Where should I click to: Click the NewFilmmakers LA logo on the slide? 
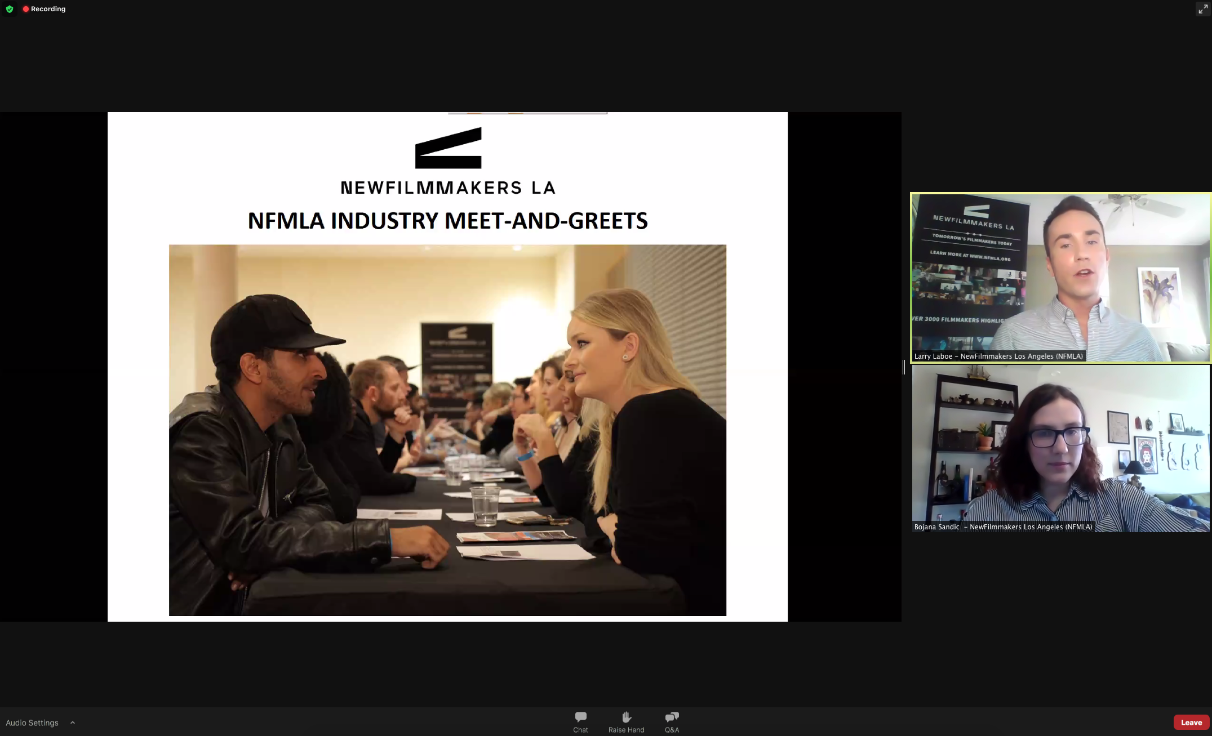pos(448,161)
